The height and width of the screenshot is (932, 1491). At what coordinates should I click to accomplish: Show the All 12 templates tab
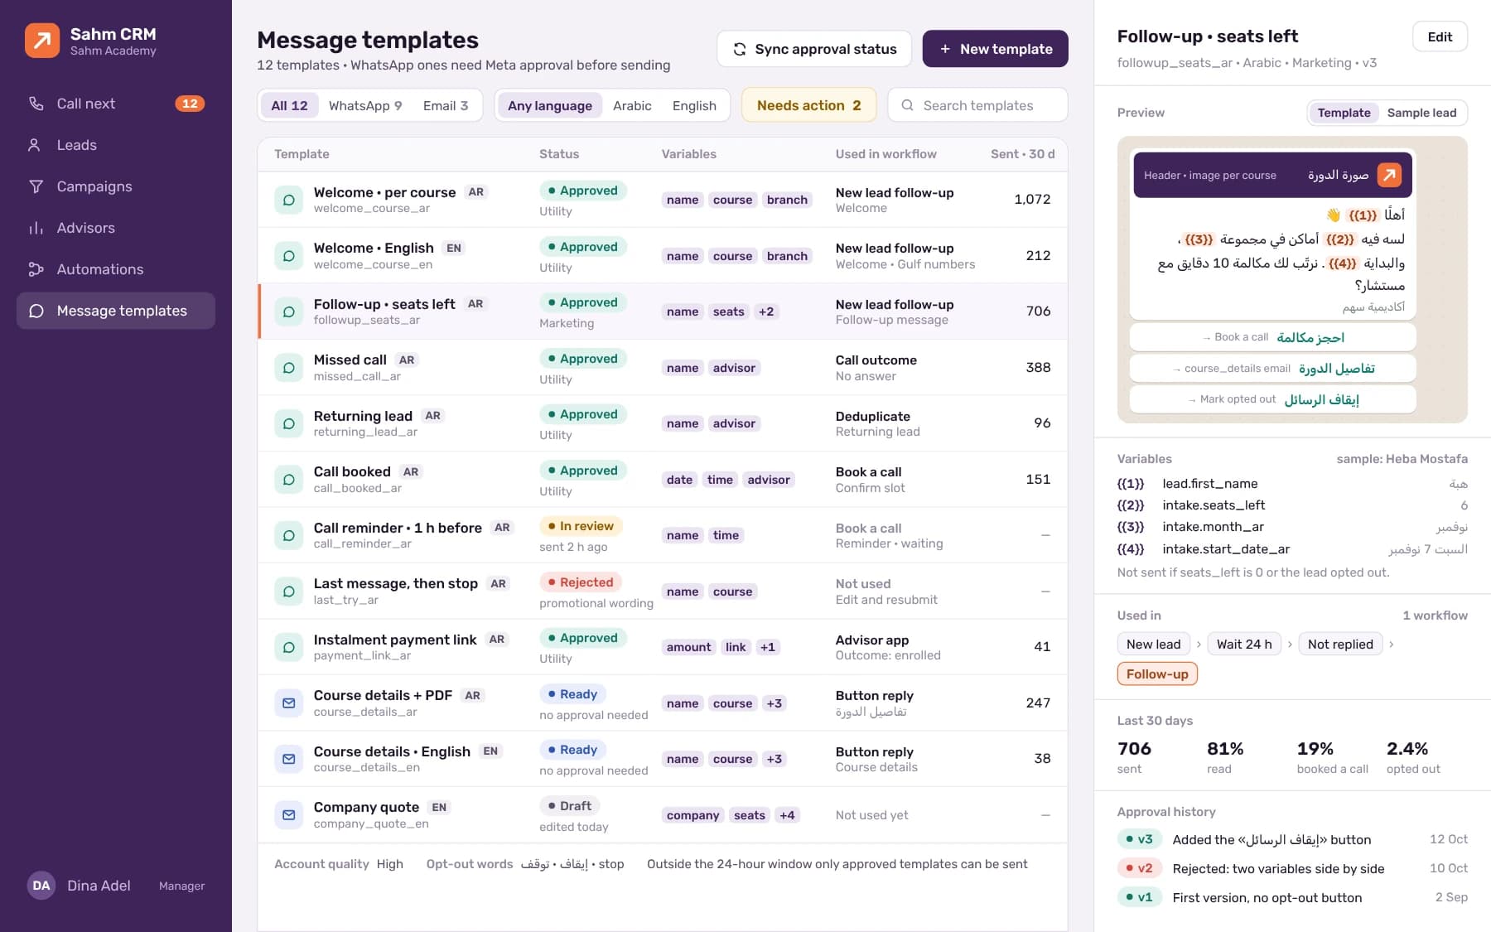pyautogui.click(x=289, y=105)
